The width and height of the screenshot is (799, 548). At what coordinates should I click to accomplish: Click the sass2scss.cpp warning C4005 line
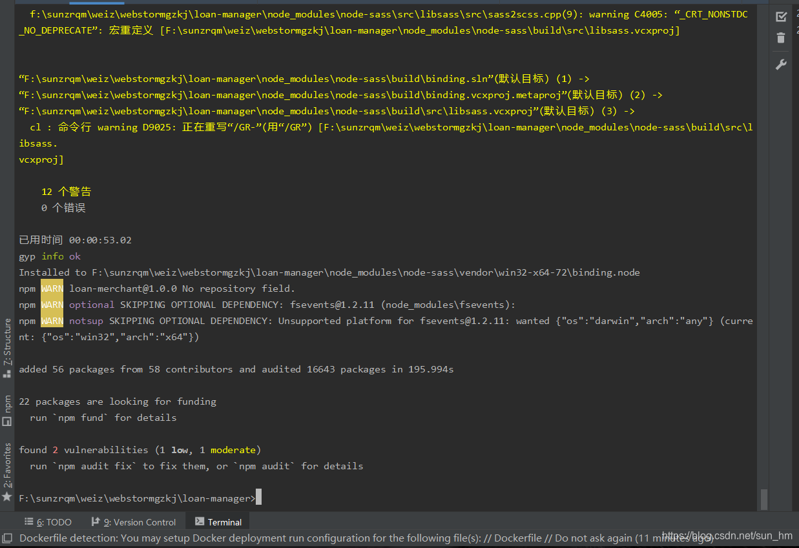point(383,22)
